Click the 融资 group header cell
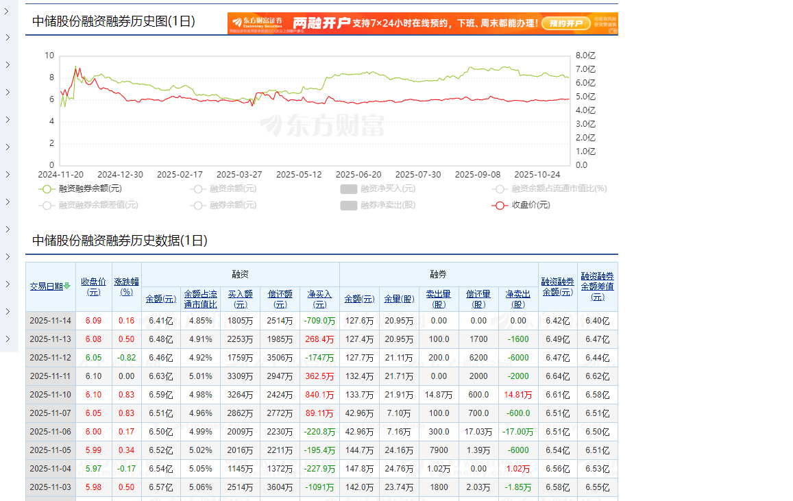The height and width of the screenshot is (501, 793). click(x=240, y=275)
